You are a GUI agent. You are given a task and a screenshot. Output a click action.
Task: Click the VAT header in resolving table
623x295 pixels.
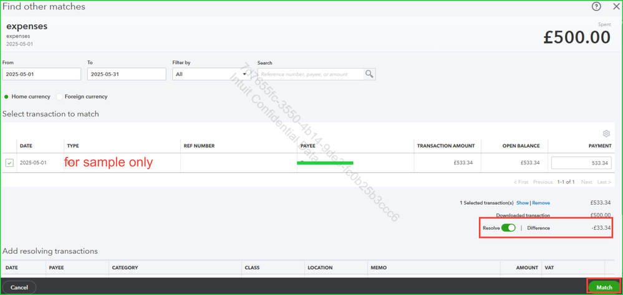549,268
